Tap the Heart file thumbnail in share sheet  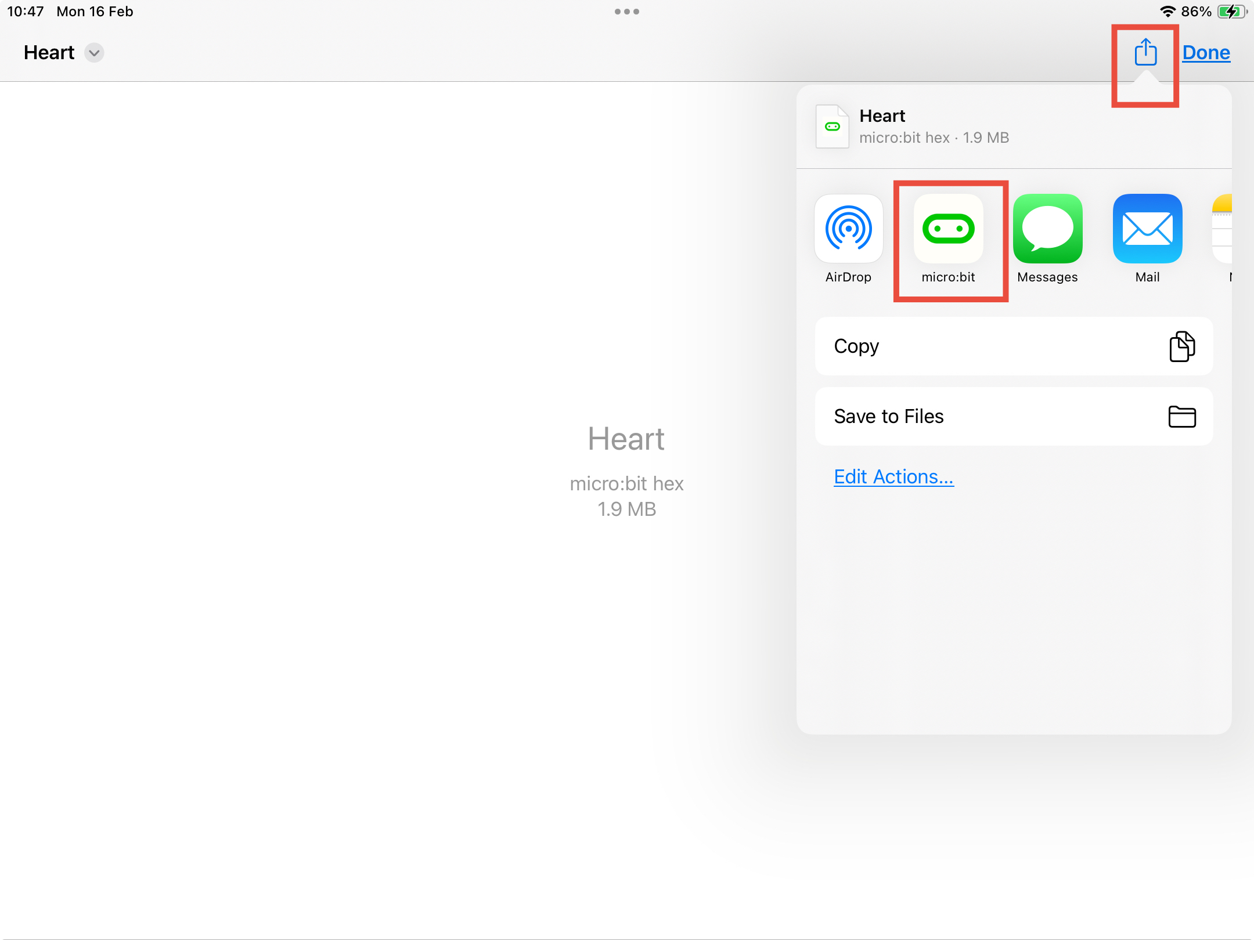coord(832,126)
